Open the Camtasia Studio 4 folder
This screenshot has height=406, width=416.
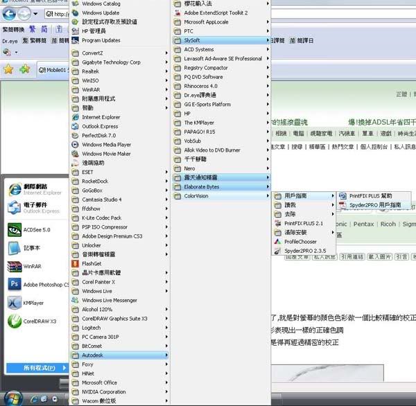coord(120,200)
